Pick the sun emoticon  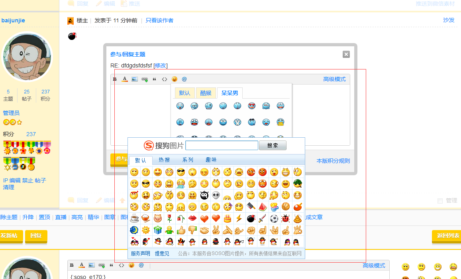click(146, 230)
